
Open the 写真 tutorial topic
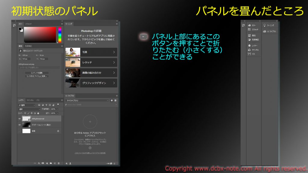(x=91, y=52)
